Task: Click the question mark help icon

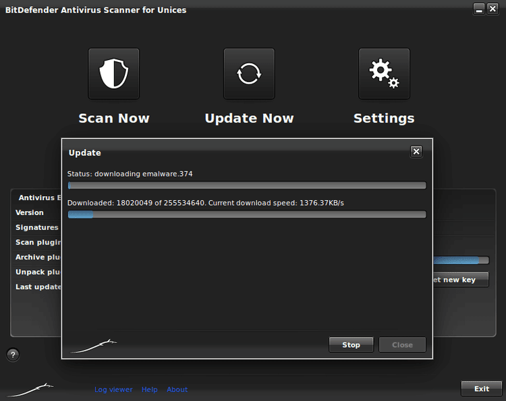Action: click(13, 355)
